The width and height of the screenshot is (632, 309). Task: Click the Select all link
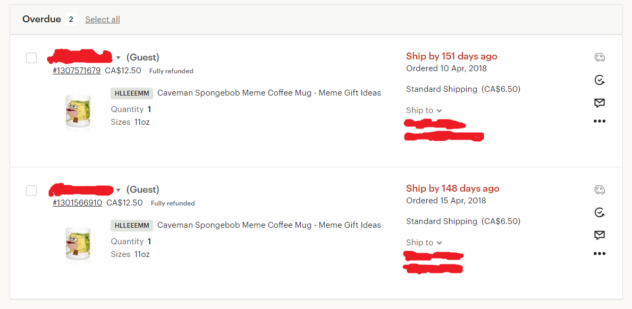pos(103,19)
